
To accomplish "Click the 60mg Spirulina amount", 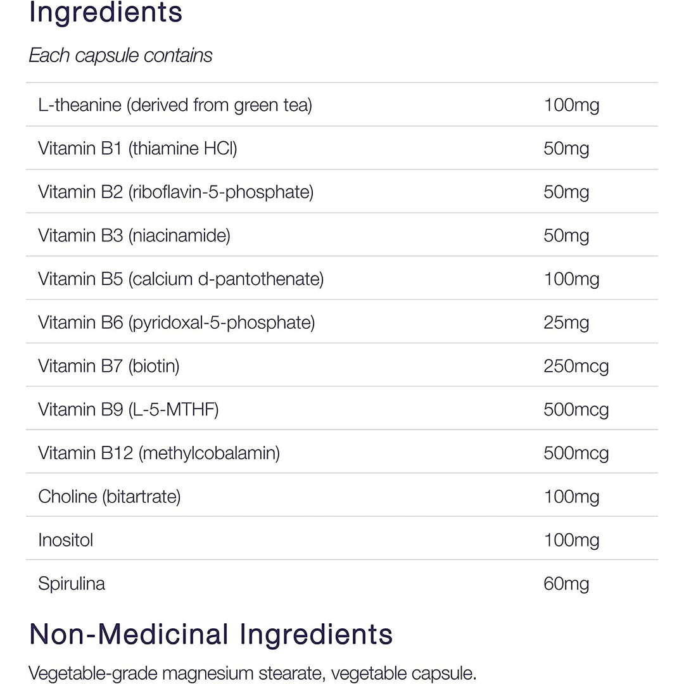I will 566,583.
